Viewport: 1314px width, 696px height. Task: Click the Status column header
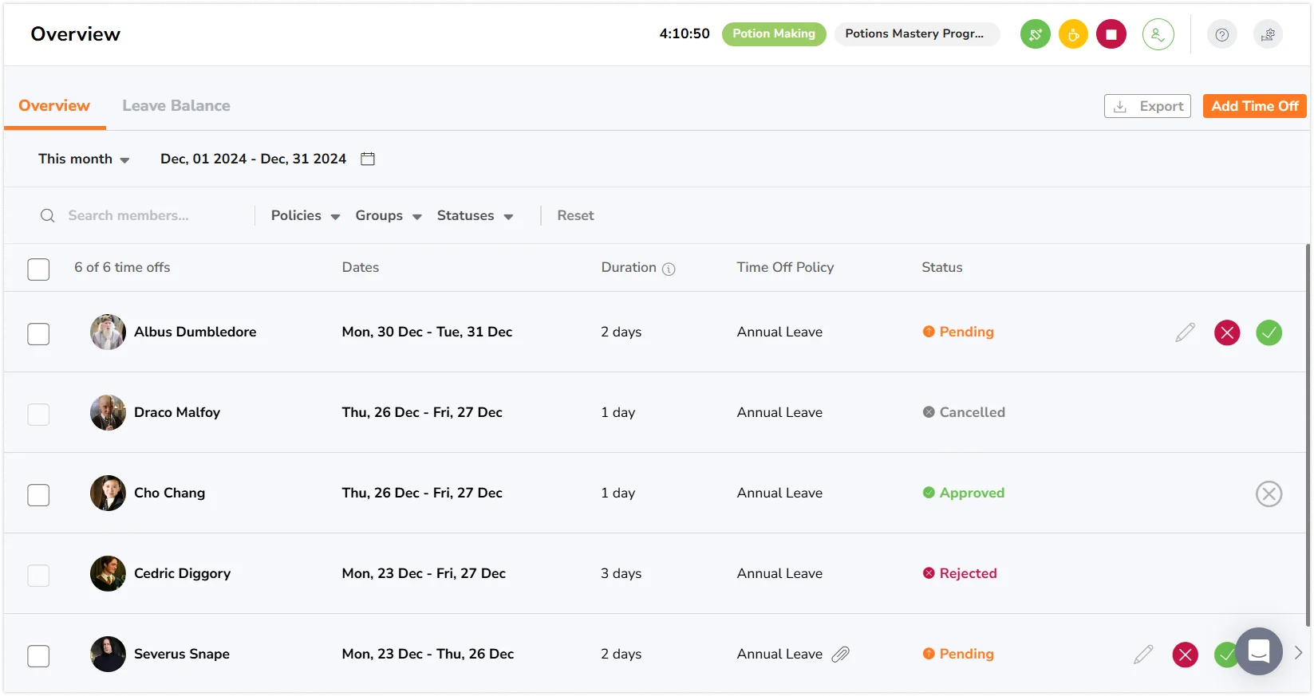[942, 267]
